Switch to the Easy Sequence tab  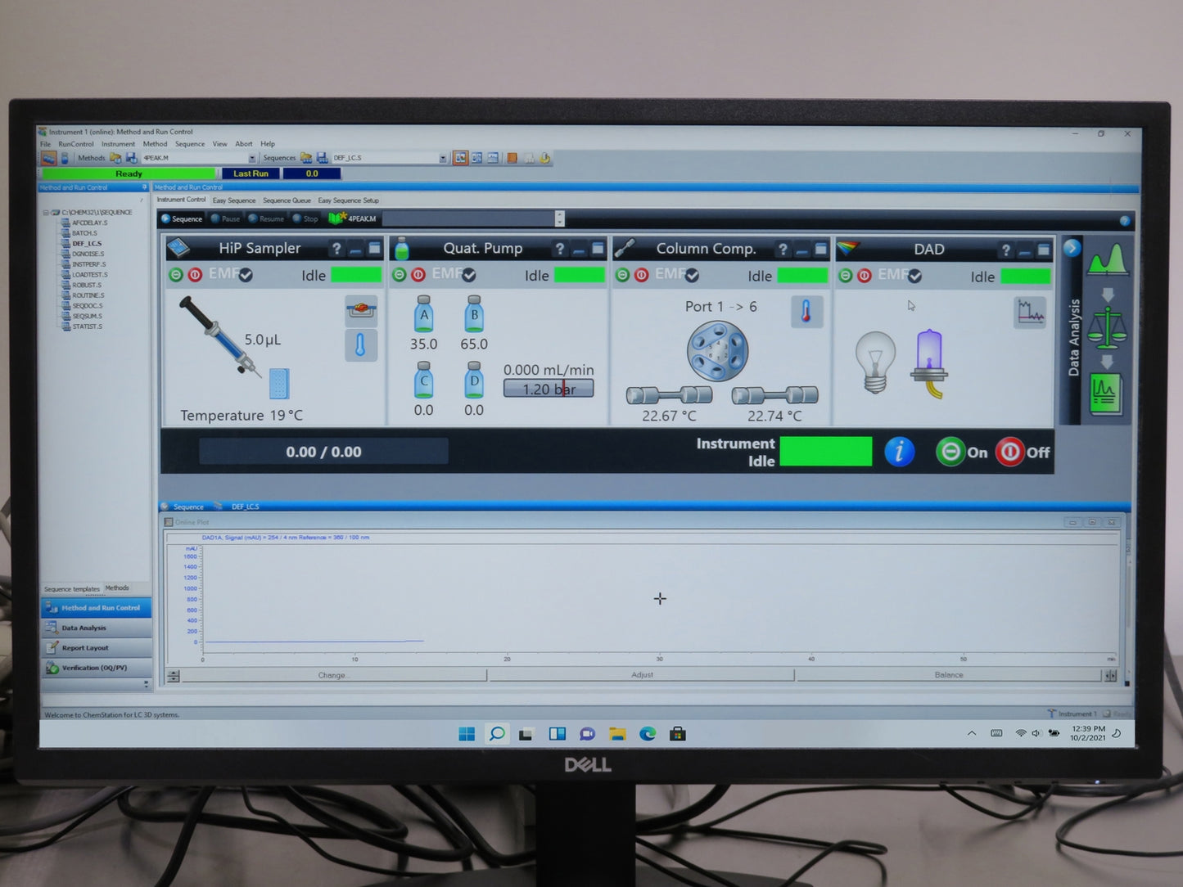pos(234,200)
